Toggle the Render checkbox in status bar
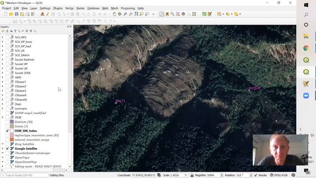Viewport: 316px width, 178px height. coord(256,175)
